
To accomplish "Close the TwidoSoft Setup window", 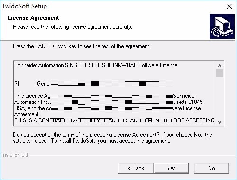I will pos(229,6).
